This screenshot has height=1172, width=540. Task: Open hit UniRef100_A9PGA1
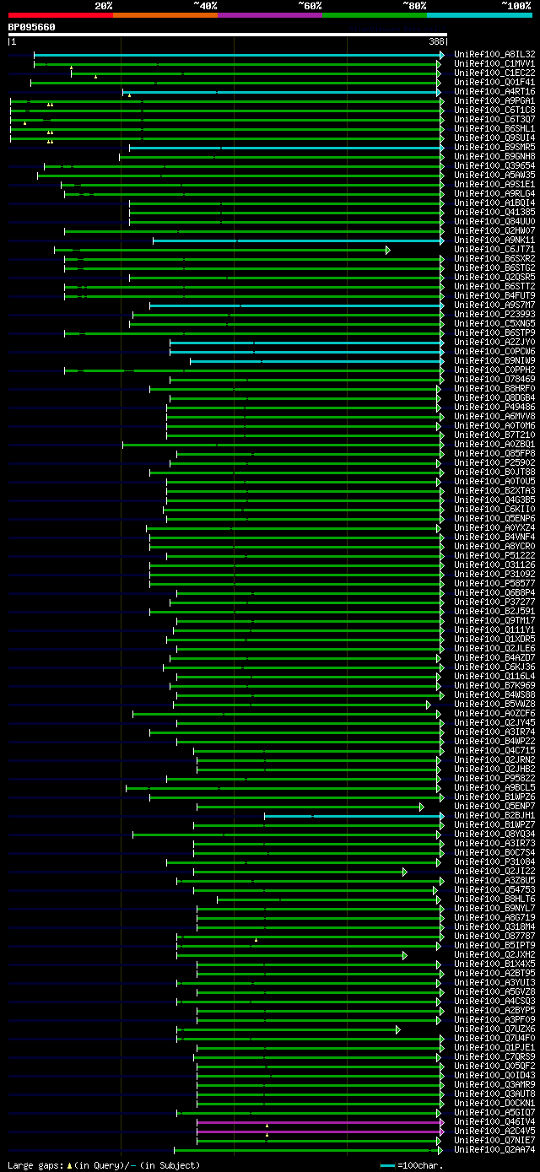pyautogui.click(x=494, y=100)
